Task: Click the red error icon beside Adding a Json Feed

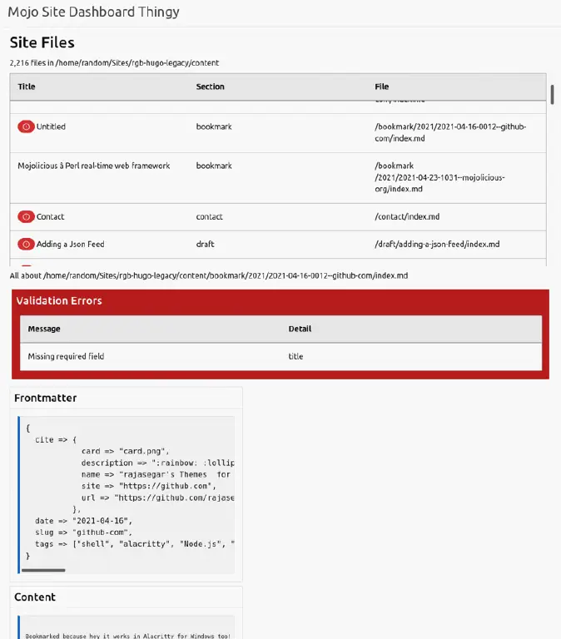Action: pos(26,244)
